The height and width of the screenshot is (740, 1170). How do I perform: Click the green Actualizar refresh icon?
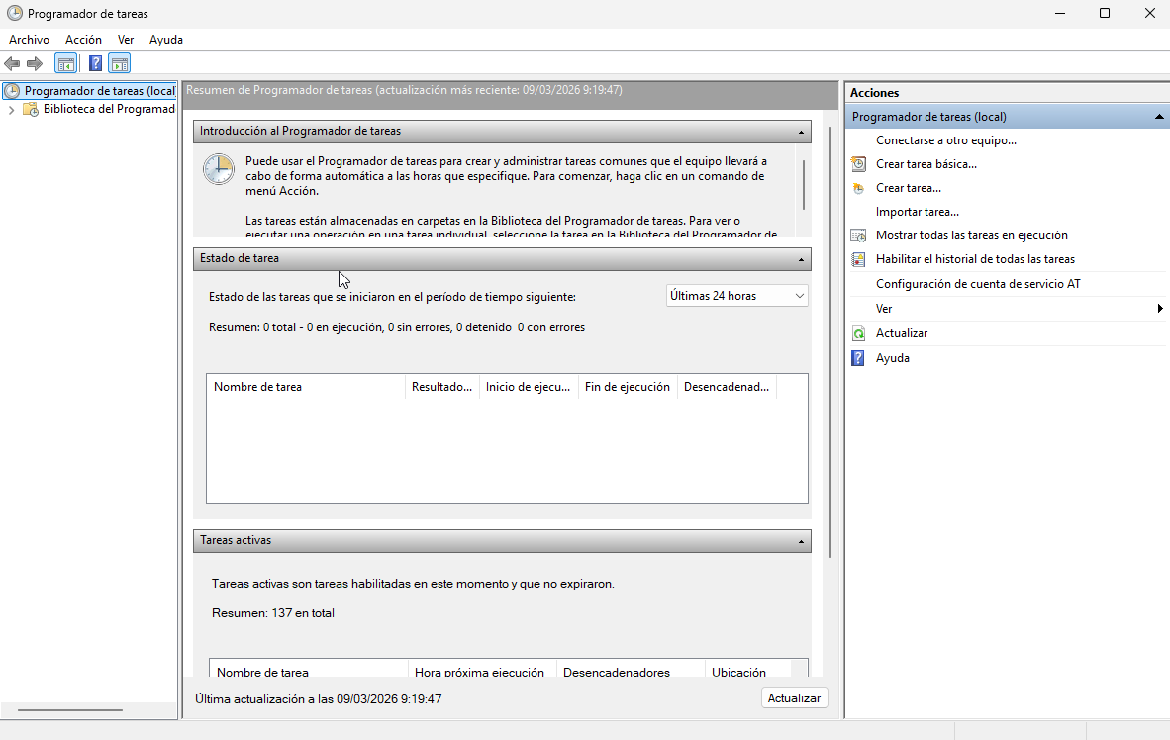coord(859,334)
